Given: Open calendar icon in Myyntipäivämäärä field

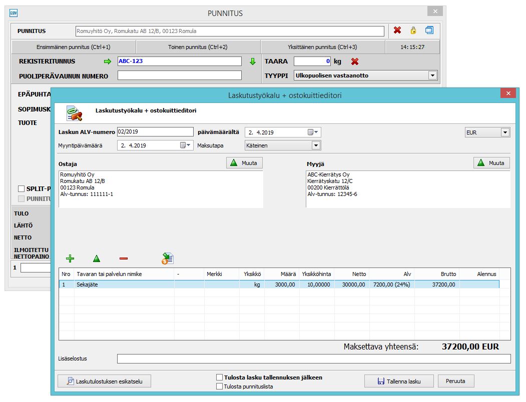Looking at the screenshot, I should point(185,145).
